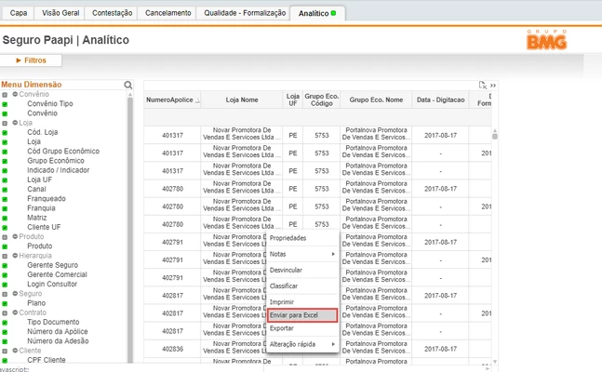Select the Tipo Documento dimension
The height and width of the screenshot is (372, 602).
[53, 322]
